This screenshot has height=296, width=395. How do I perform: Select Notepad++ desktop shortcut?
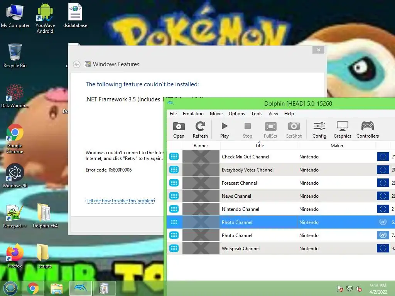coord(15,217)
